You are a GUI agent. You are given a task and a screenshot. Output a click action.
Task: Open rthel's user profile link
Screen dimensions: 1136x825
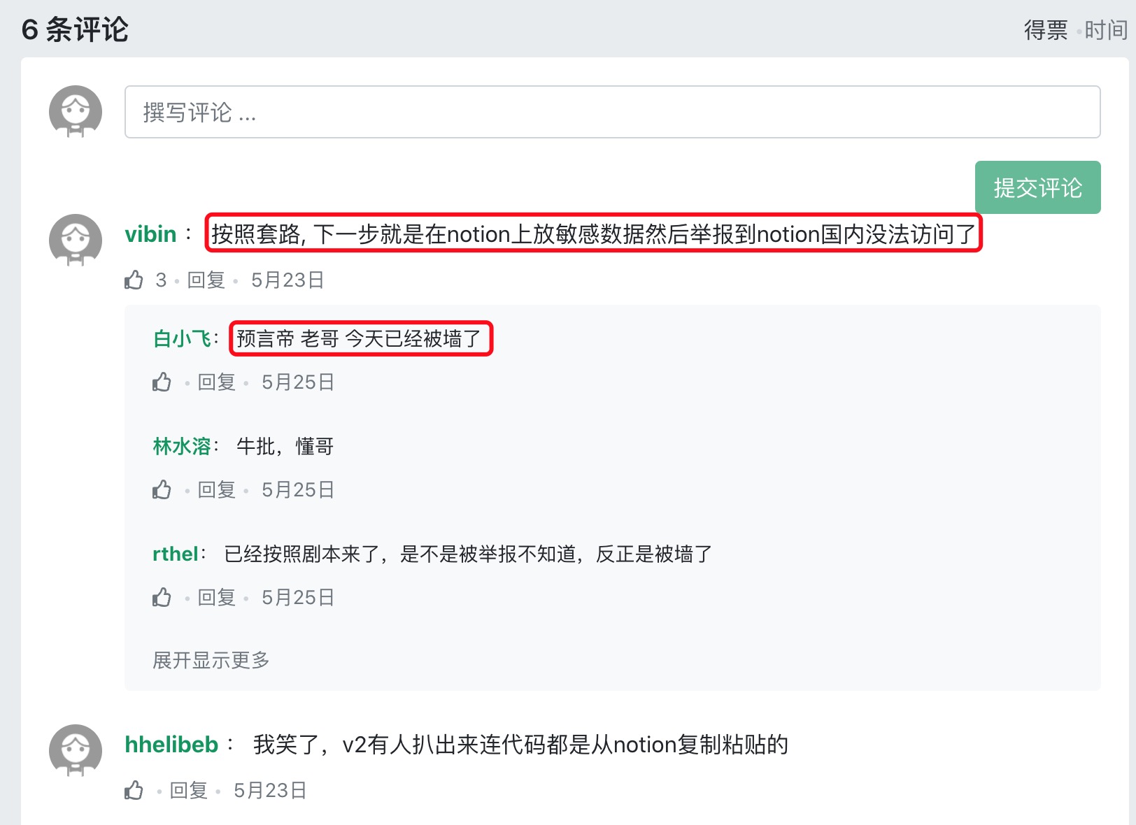(x=175, y=554)
